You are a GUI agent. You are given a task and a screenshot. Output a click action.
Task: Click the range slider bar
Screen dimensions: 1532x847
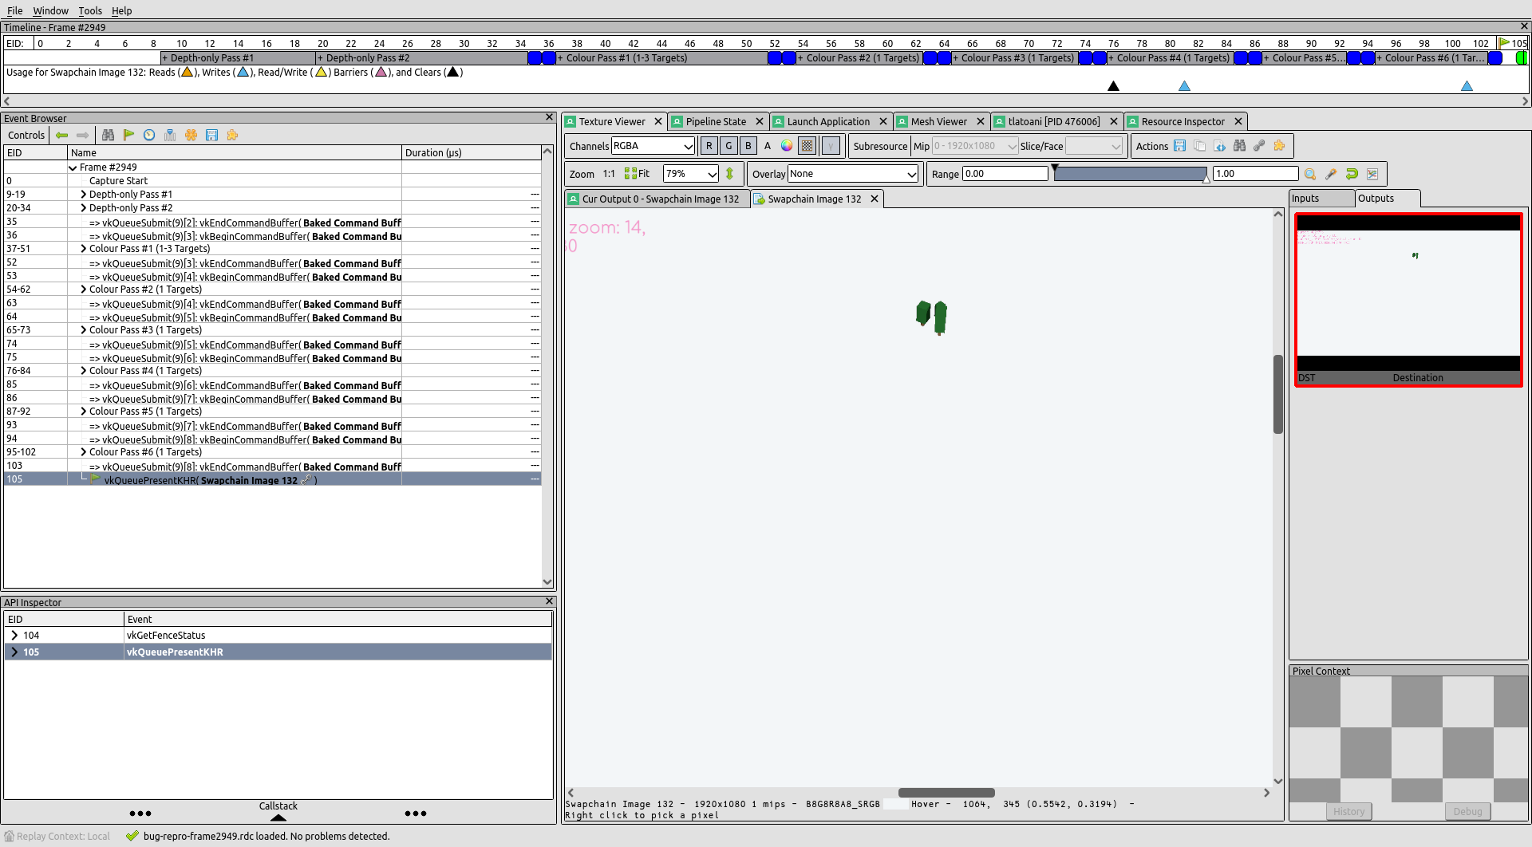(1130, 174)
